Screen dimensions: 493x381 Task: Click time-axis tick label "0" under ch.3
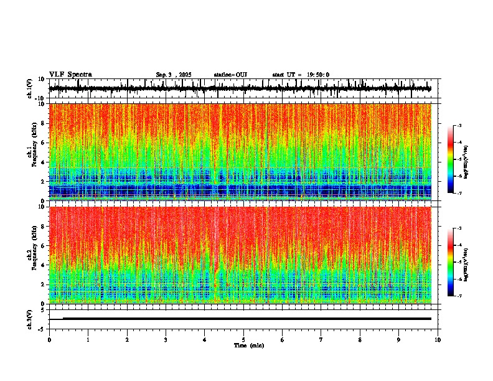click(x=49, y=340)
